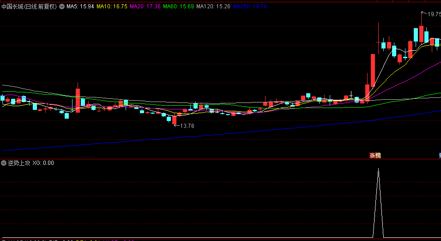Select the magenta MA20: 17.36 label
Screen dimensions: 441x241
[x=145, y=6]
